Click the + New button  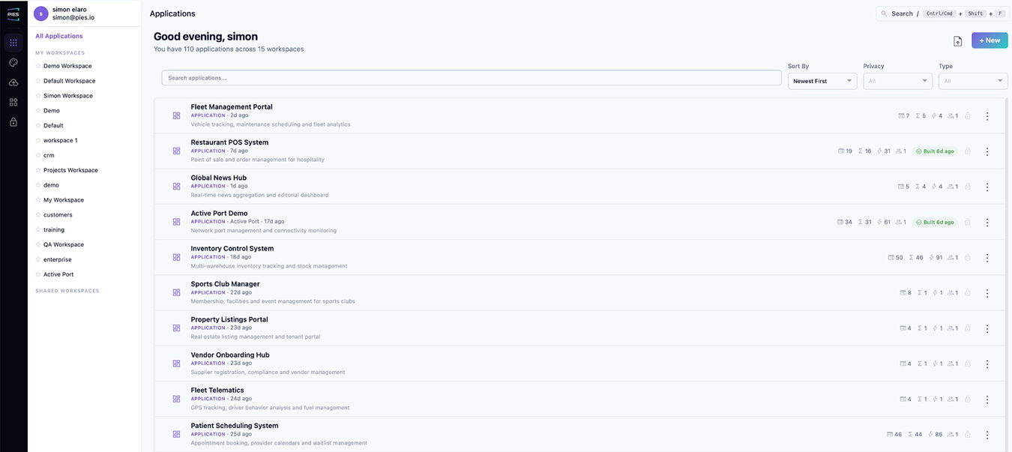[990, 40]
